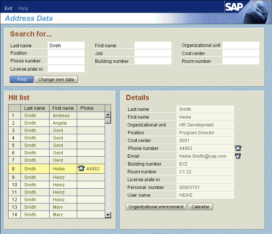Screen dimensions: 272x234
Task: Sort by the First name column header
Action: [x=63, y=108]
